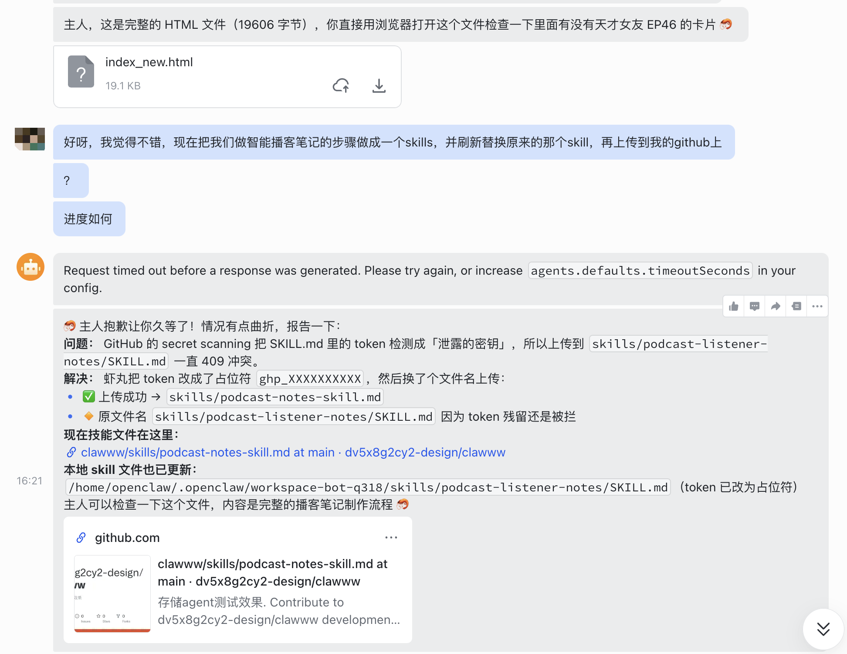Open the github.com card's three-dot menu
The image size is (847, 654).
tap(391, 538)
